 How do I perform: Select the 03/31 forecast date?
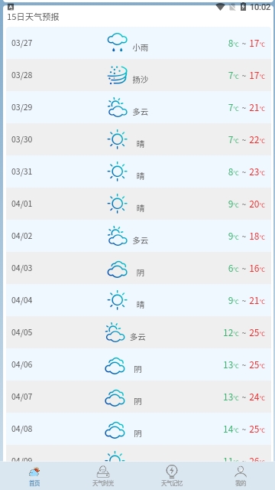coord(22,171)
